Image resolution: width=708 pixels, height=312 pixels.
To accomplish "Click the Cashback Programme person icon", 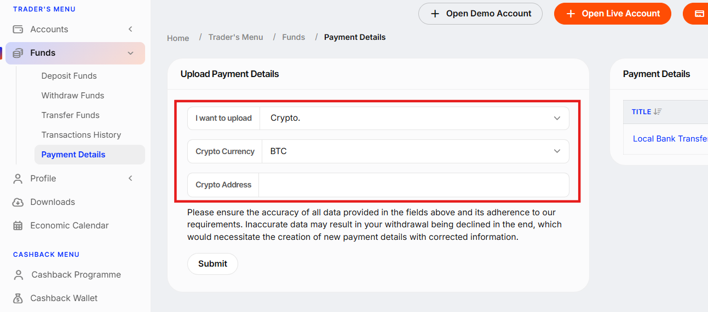I will tap(19, 275).
